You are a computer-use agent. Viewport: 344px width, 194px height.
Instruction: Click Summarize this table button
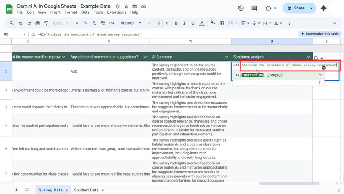point(319,34)
